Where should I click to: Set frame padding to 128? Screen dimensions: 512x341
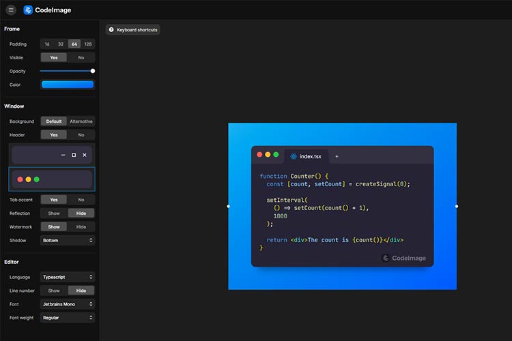[x=88, y=44]
